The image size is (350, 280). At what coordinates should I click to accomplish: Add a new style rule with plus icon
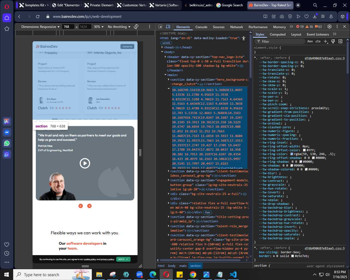click(x=325, y=41)
